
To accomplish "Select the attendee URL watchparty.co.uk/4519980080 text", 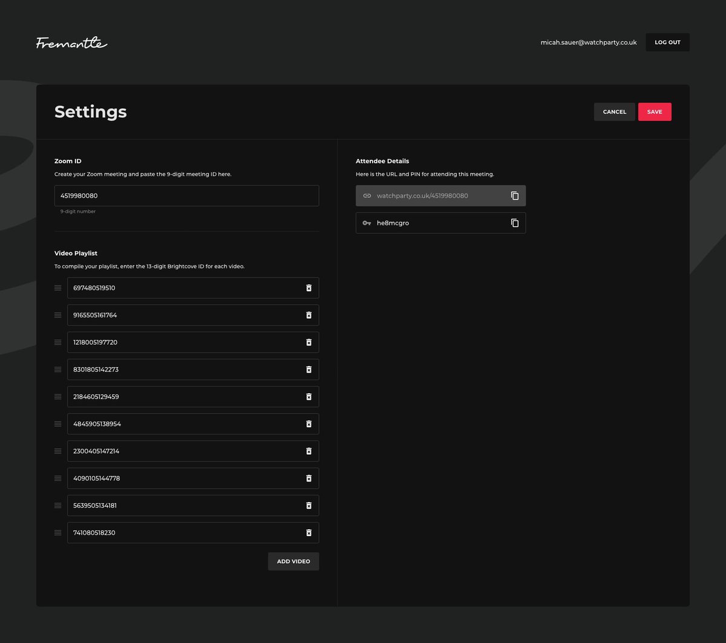I will click(x=422, y=196).
